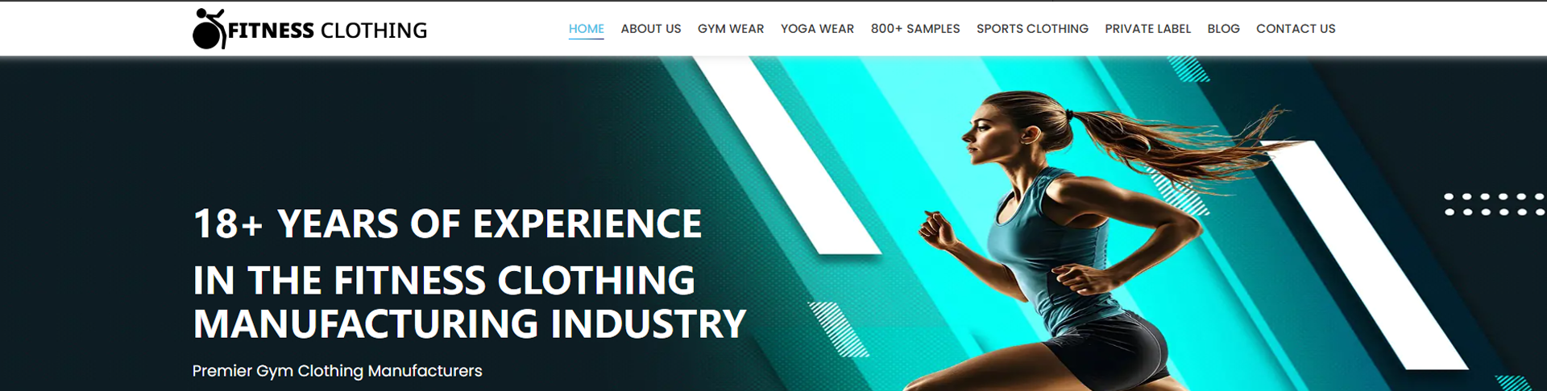Screen dimensions: 1547x391
Task: Click the white dots pattern on banner
Action: tap(1494, 204)
